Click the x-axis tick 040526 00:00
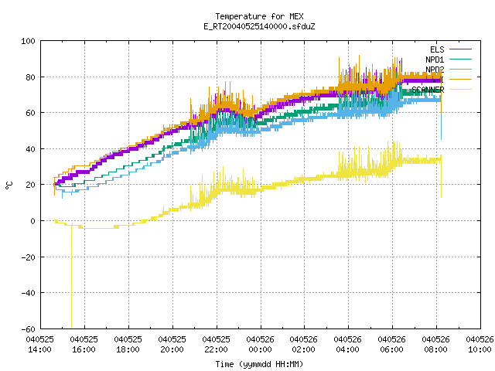Image resolution: width=495 pixels, height=371 pixels. tap(260, 345)
